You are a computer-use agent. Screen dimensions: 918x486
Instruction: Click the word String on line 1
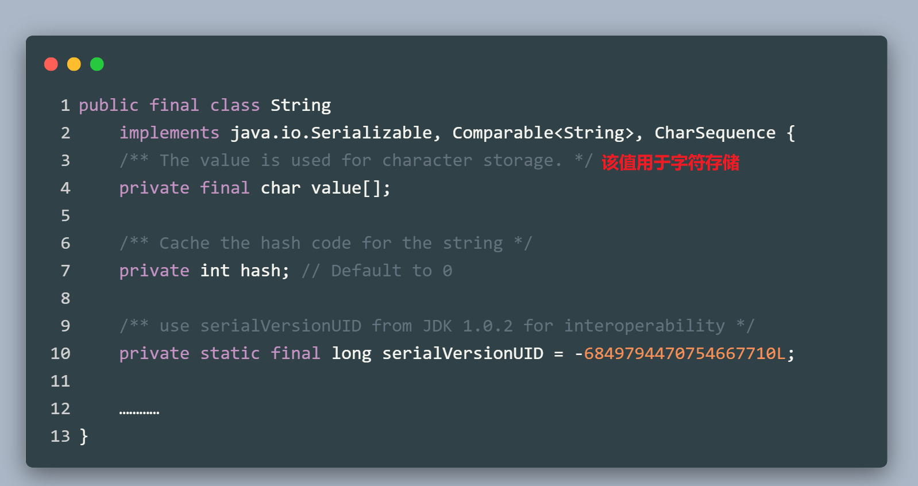click(300, 106)
